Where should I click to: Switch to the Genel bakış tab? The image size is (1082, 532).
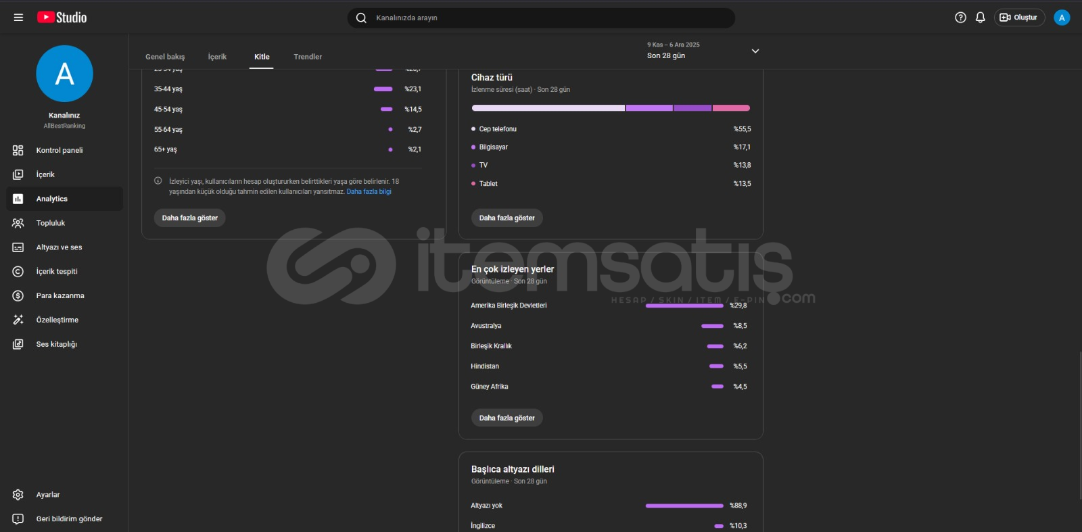click(x=165, y=57)
